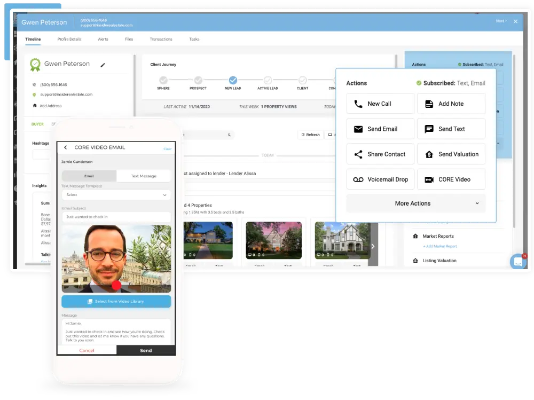Click the timeline search field
This screenshot has width=534, height=400.
click(x=208, y=135)
